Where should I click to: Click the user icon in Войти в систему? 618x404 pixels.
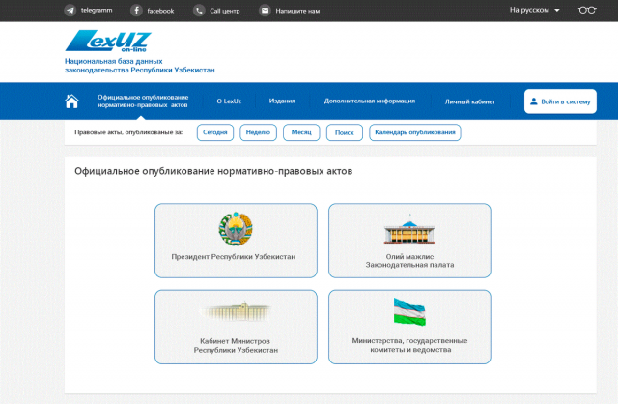(534, 101)
